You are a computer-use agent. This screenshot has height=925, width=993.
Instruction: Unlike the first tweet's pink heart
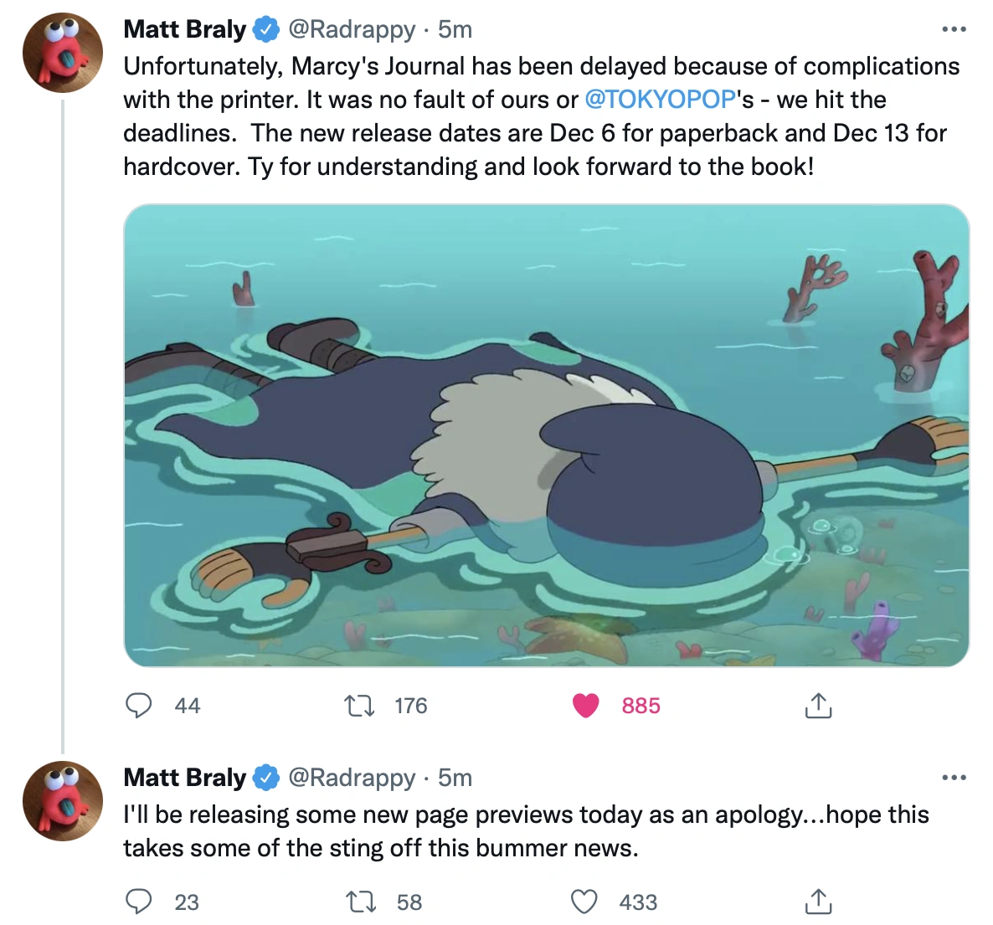click(x=585, y=706)
